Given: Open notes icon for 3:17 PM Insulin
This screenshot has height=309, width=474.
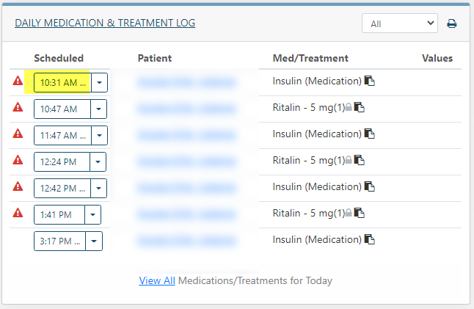Looking at the screenshot, I should 369,239.
